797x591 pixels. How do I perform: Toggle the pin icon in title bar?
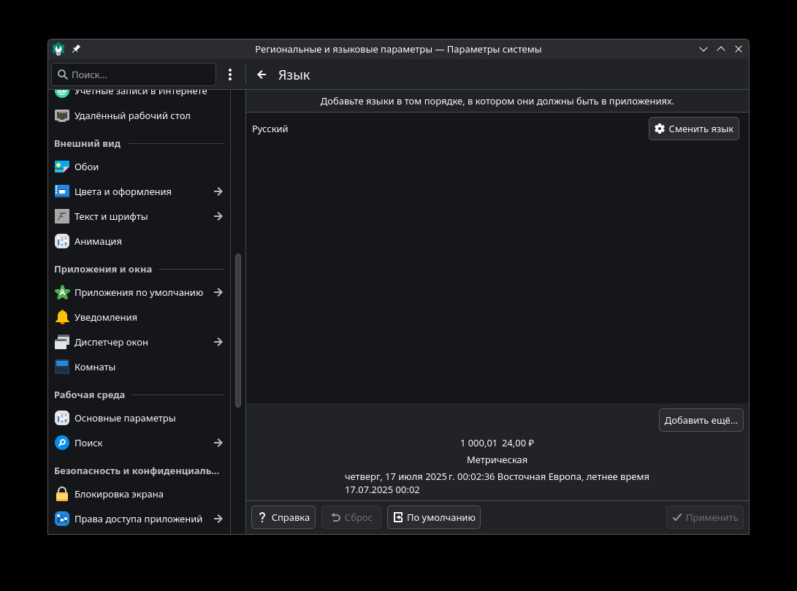[x=77, y=49]
